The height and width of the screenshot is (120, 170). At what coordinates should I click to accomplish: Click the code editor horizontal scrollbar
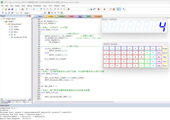pyautogui.click(x=74, y=102)
